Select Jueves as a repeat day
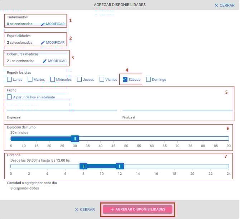 tap(80, 79)
